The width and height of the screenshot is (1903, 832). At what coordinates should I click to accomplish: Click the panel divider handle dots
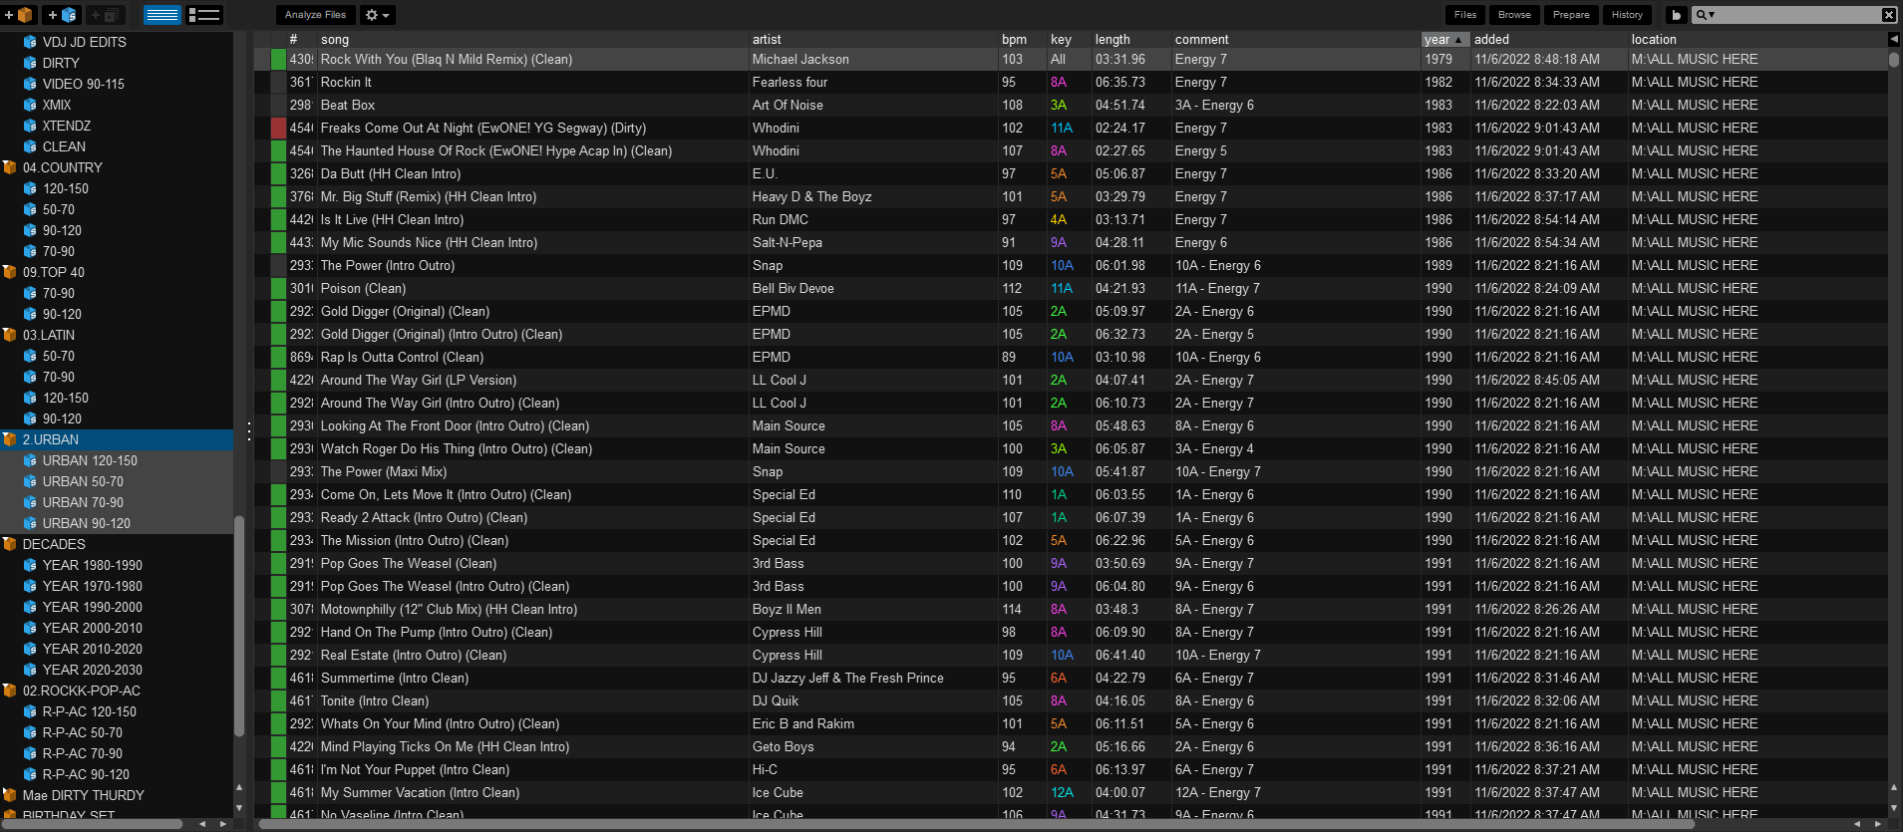249,429
